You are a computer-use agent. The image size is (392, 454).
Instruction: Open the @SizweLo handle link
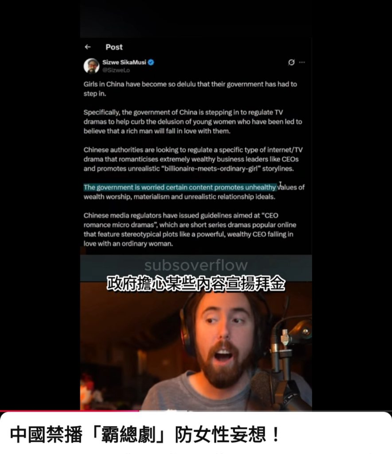(x=116, y=70)
